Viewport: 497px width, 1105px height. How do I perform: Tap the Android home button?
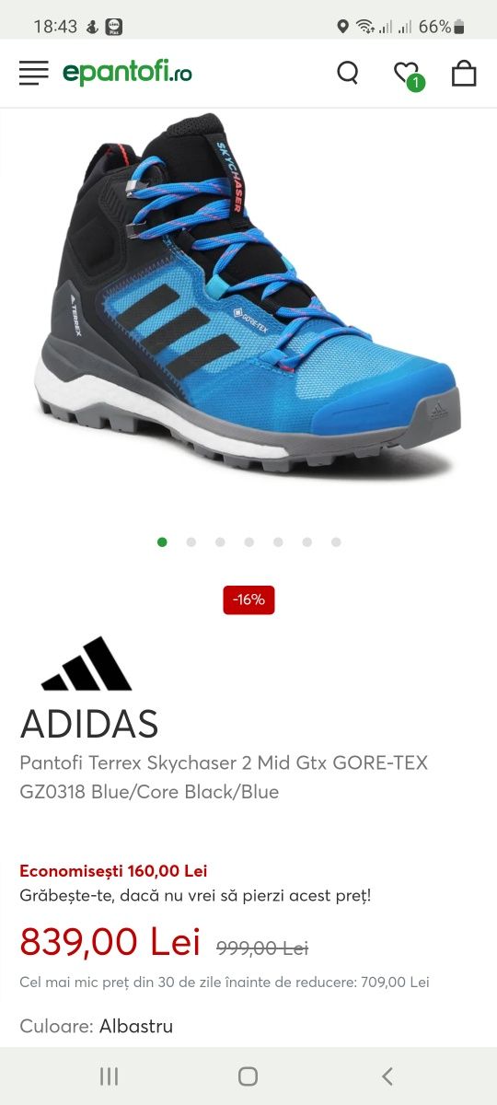[x=248, y=1076]
